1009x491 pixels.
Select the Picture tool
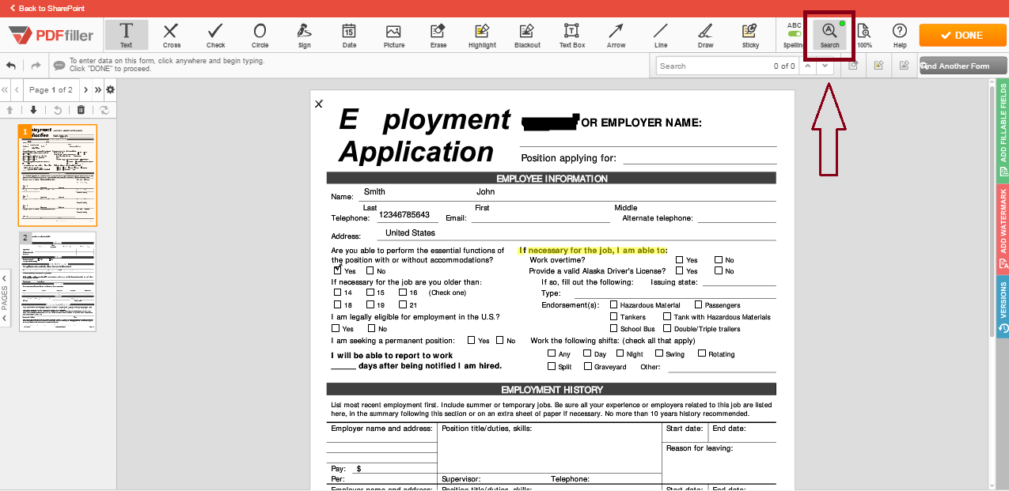pos(393,36)
